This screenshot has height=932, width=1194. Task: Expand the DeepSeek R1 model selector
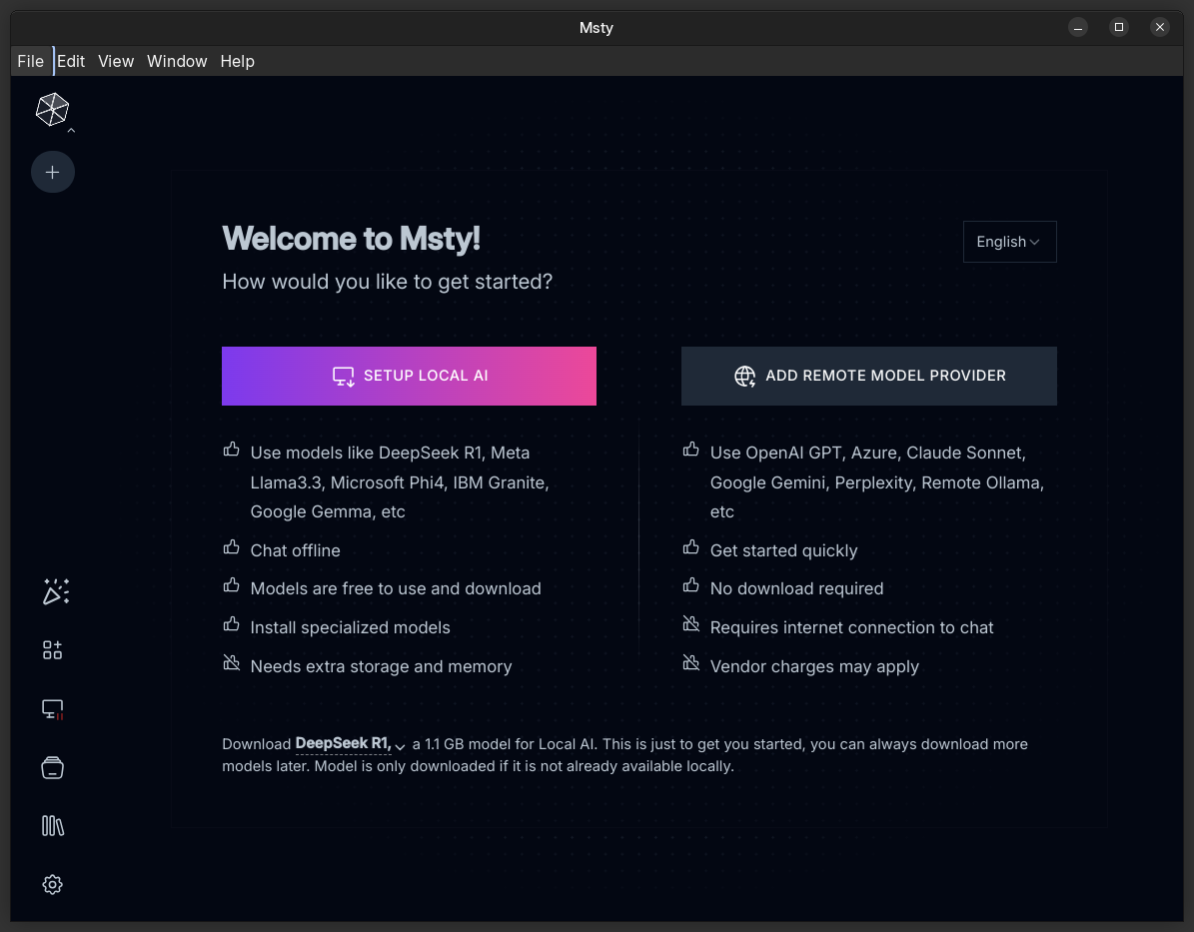pos(351,744)
